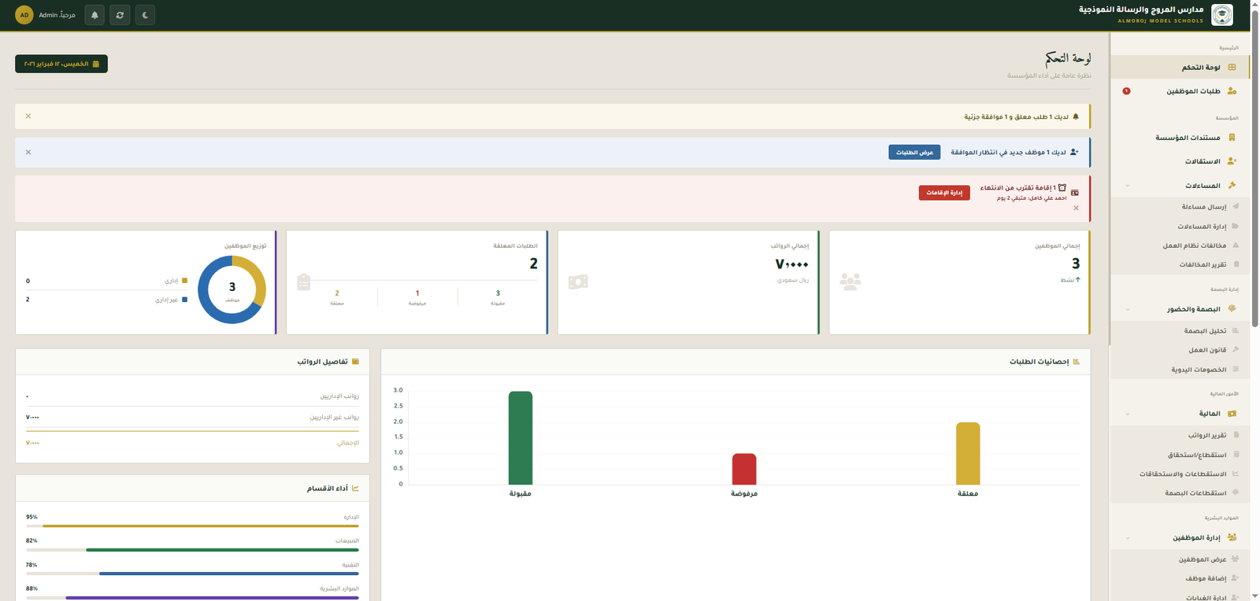Collapse the المساءلات sidebar section
Screen dimensions: 1260x601
point(1128,186)
